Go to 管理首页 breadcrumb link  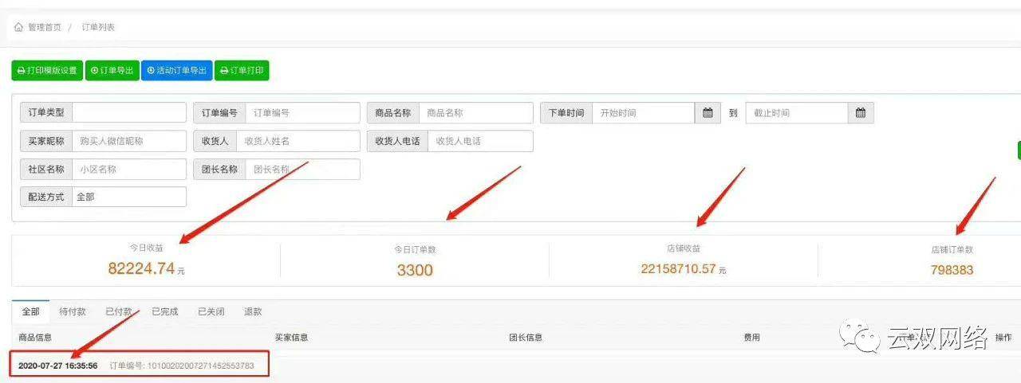click(45, 27)
